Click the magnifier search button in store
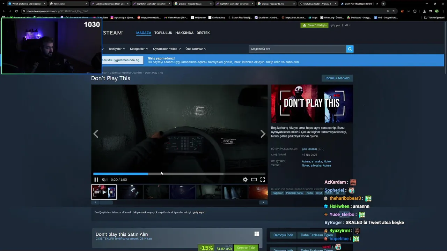 (350, 49)
